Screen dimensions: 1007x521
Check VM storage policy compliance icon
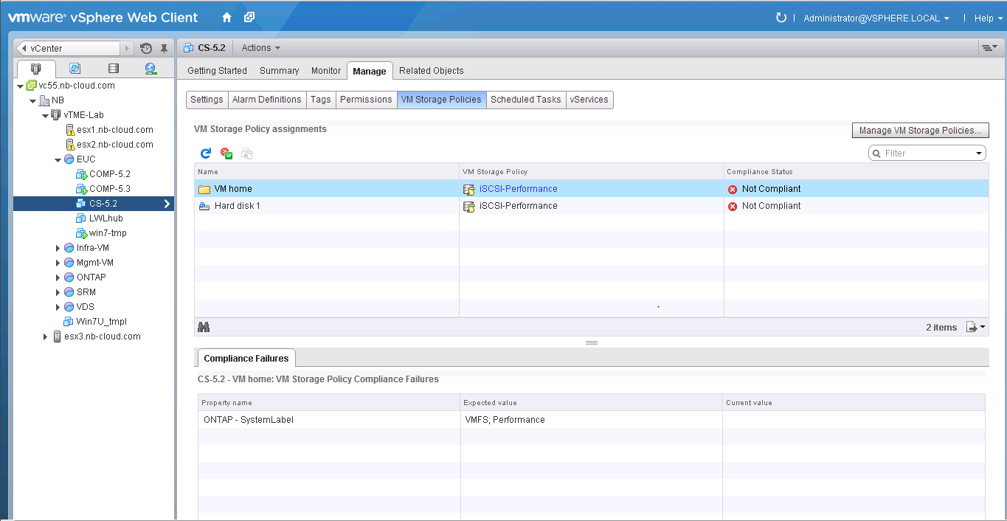tap(226, 153)
